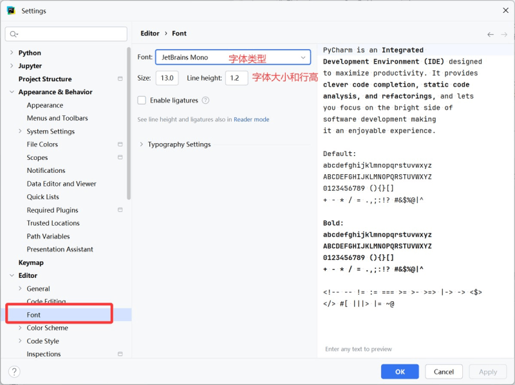Click the PyCharm logo in the title bar
The width and height of the screenshot is (515, 385).
[x=11, y=10]
